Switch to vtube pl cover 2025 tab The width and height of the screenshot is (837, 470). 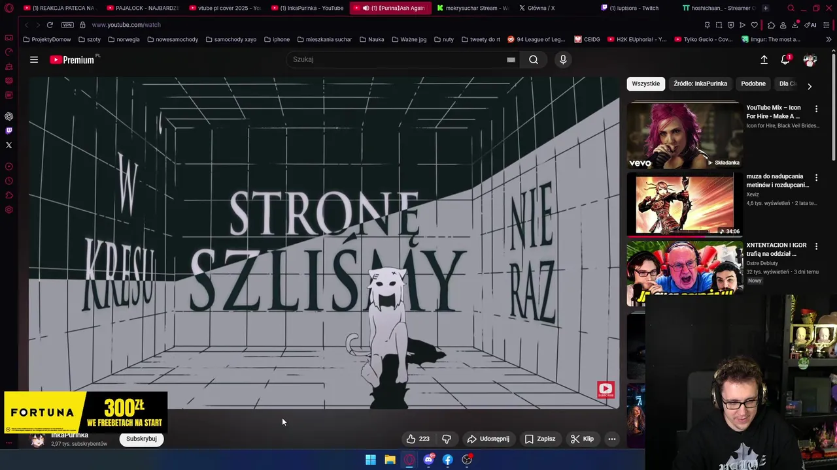tap(224, 8)
